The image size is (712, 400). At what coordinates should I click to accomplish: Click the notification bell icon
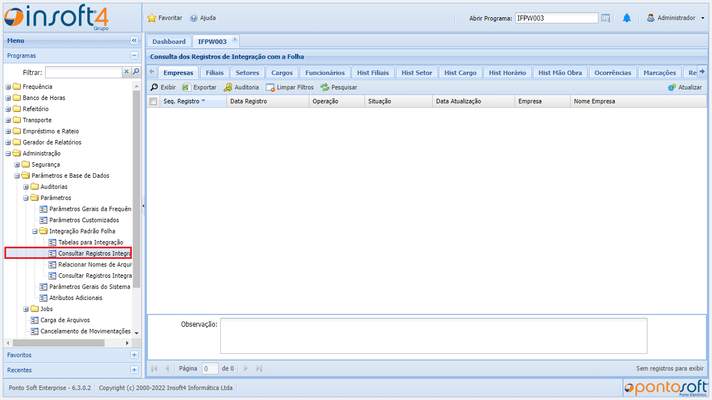627,18
